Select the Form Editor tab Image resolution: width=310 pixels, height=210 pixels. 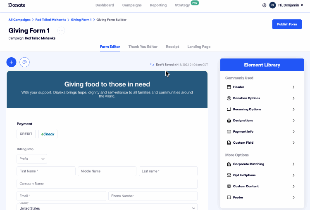(x=110, y=47)
